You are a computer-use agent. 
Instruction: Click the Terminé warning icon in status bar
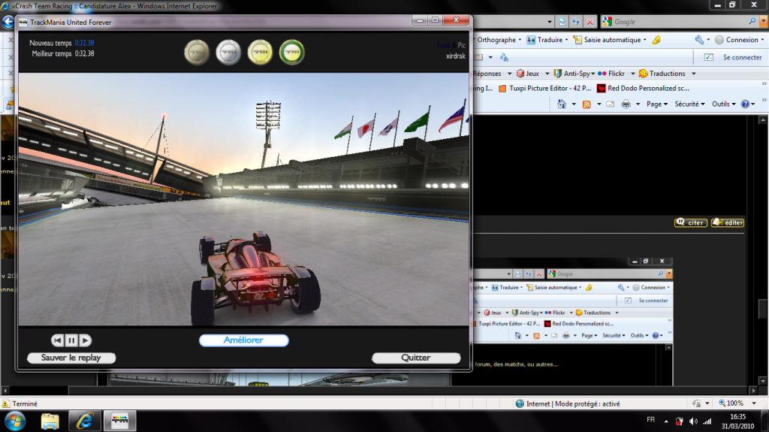pos(5,403)
